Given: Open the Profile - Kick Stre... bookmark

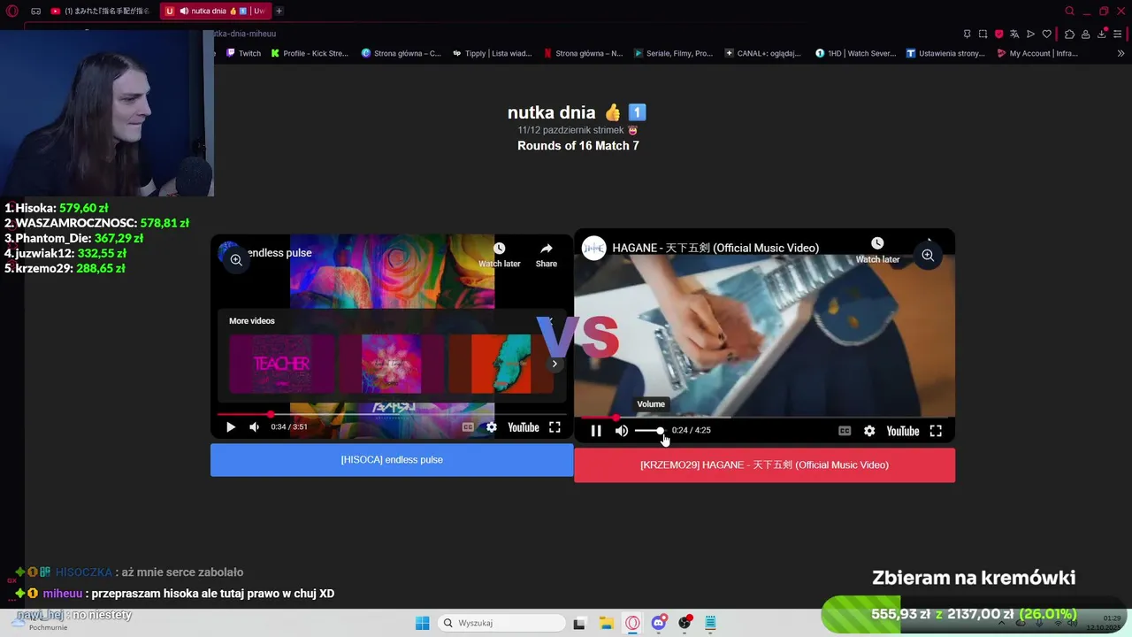Looking at the screenshot, I should pyautogui.click(x=310, y=53).
